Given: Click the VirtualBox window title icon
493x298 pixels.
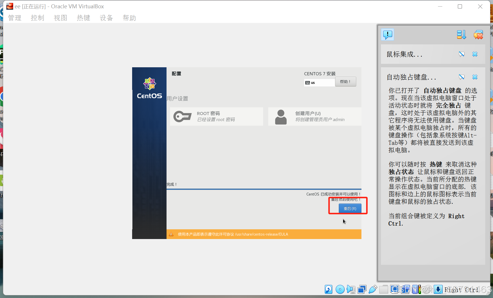Looking at the screenshot, I should [x=10, y=6].
